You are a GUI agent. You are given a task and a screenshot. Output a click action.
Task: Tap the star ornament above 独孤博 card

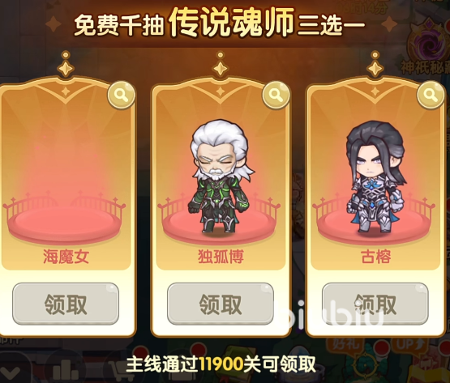[220, 64]
